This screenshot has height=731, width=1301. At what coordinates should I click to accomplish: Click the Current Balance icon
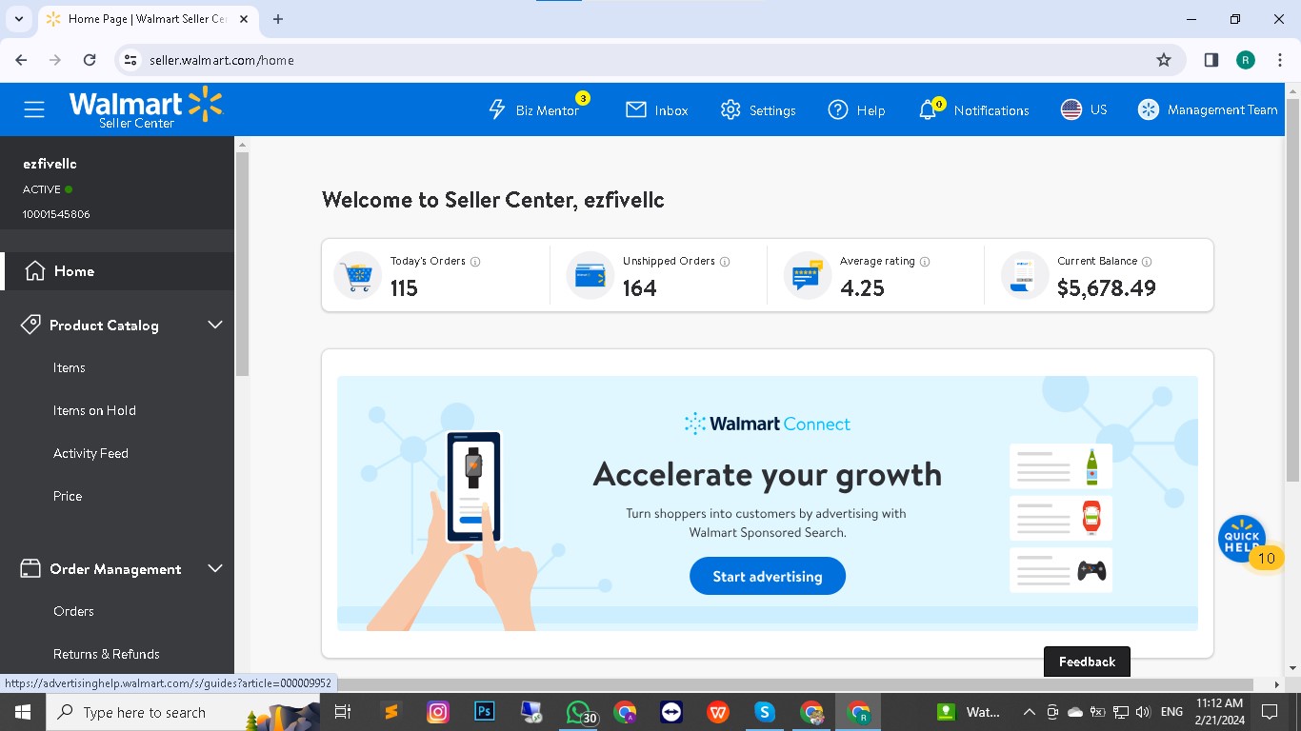pyautogui.click(x=1025, y=275)
